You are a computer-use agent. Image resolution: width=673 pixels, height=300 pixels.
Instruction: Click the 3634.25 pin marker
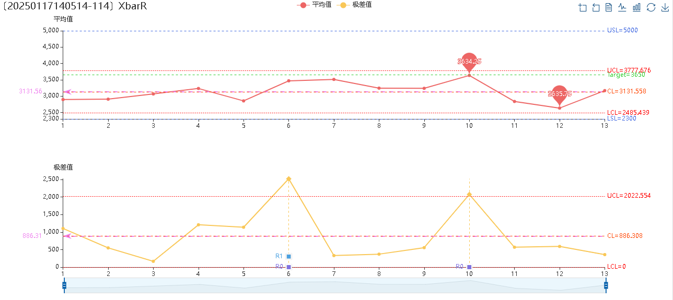coord(469,61)
